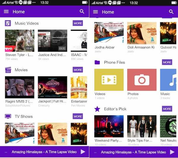
Task: Click 'Weekend Party...' playlist title
Action: tap(108, 141)
